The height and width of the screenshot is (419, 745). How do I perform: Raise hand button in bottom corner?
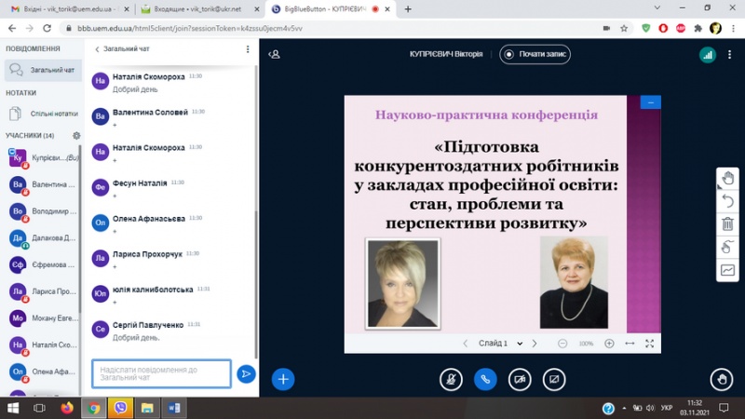coord(721,379)
